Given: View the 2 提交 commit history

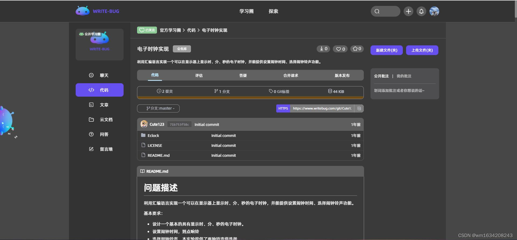Looking at the screenshot, I should click(165, 91).
